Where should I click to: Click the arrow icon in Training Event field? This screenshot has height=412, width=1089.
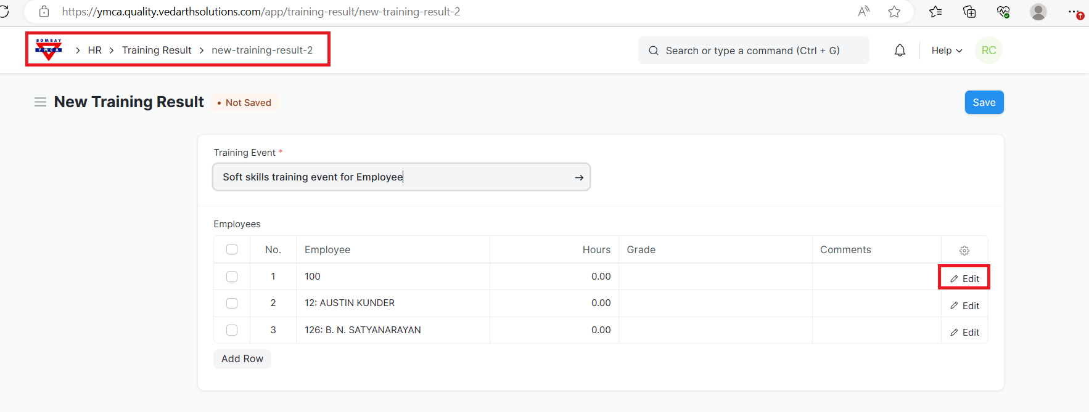click(578, 177)
